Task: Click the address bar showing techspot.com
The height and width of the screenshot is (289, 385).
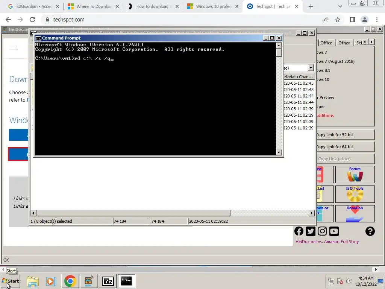Action: point(182,20)
